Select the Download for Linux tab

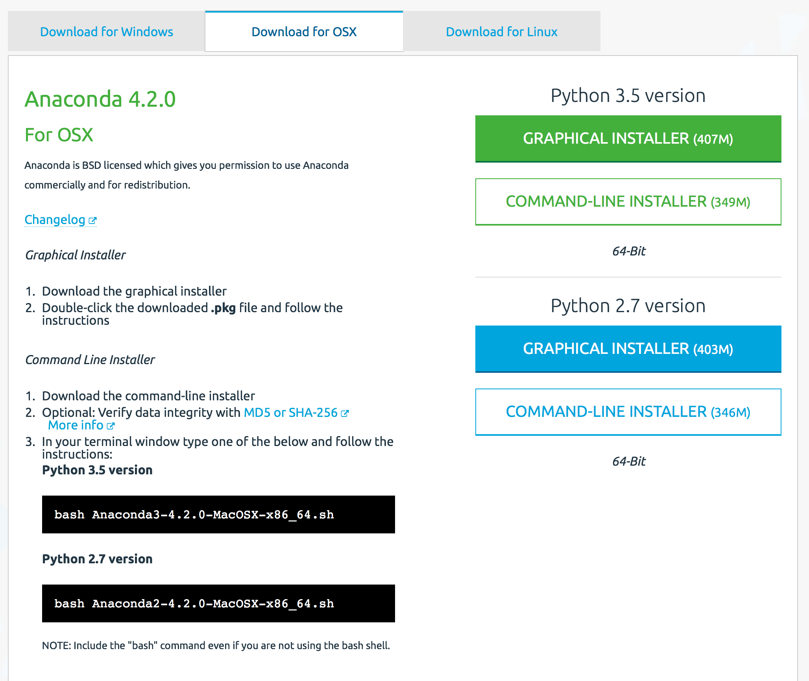(502, 32)
